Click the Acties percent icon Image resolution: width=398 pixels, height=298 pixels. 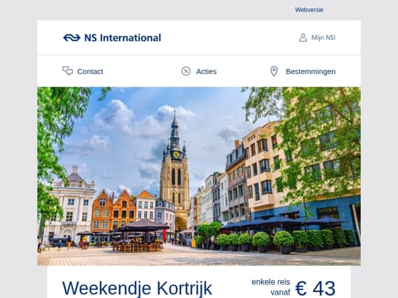tap(186, 72)
